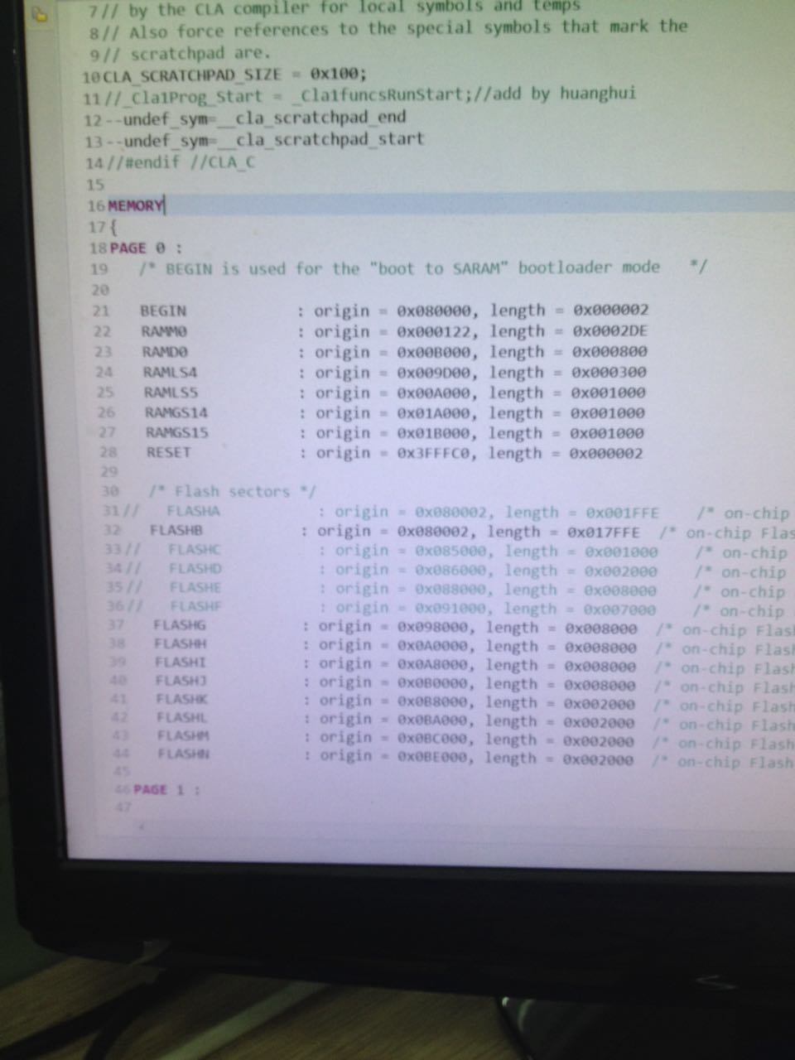Image resolution: width=795 pixels, height=1060 pixels.
Task: Click the FLASHG section name
Action: coord(180,625)
